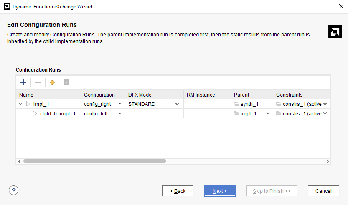Select the child_0_impl_1 run row

pyautogui.click(x=173, y=113)
